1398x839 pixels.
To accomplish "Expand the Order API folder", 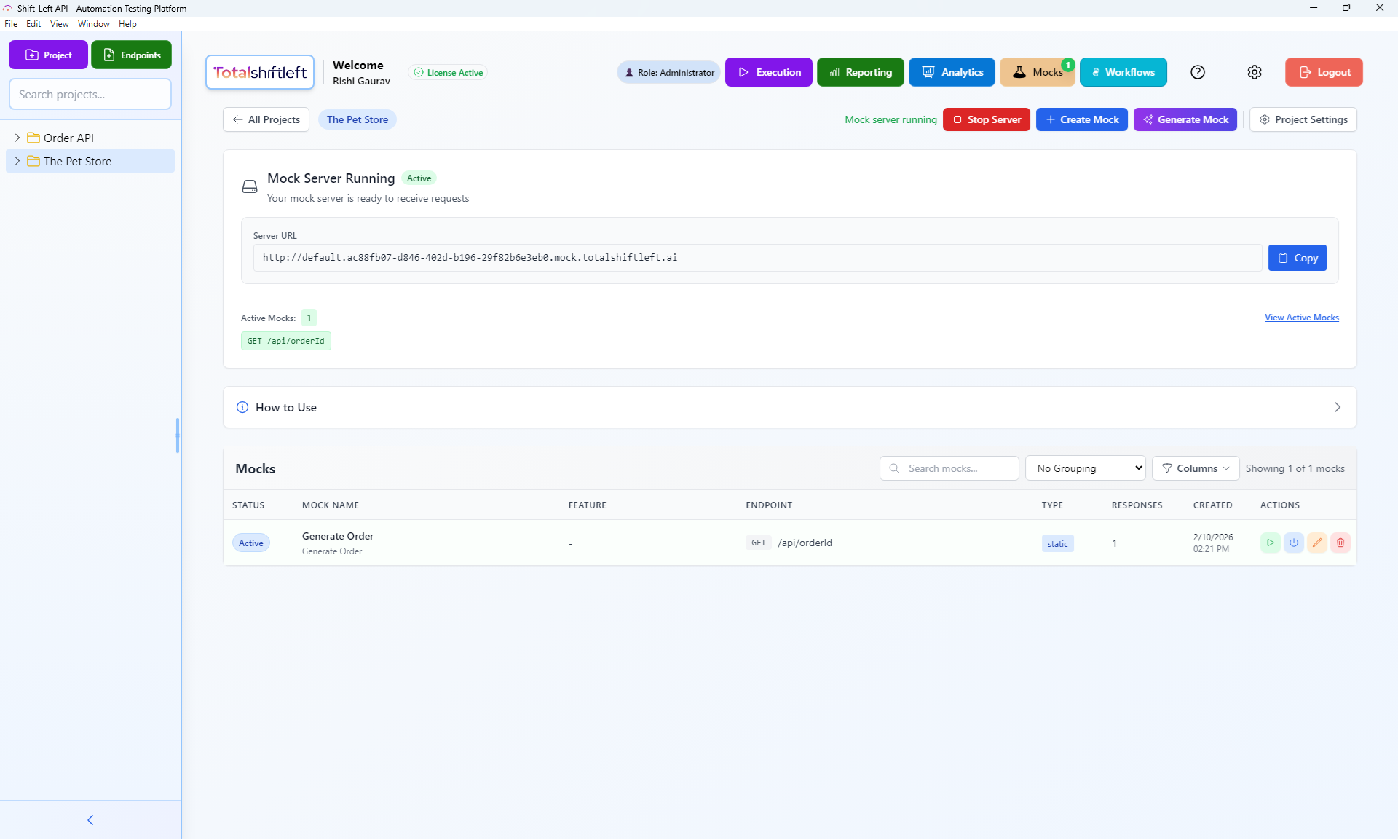I will click(17, 138).
